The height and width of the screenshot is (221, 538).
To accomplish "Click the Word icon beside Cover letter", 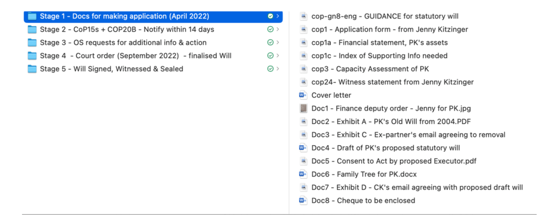I will coord(303,95).
